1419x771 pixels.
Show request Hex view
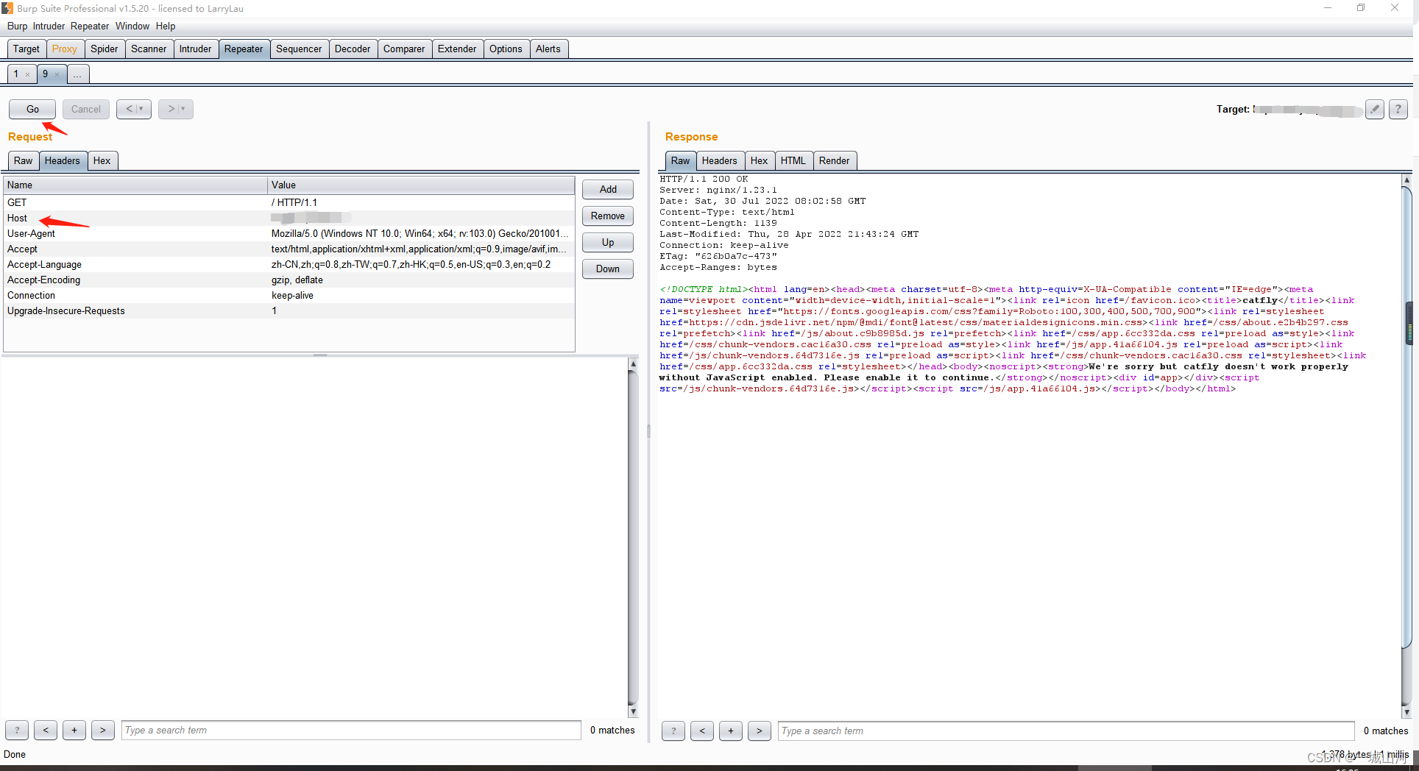102,160
